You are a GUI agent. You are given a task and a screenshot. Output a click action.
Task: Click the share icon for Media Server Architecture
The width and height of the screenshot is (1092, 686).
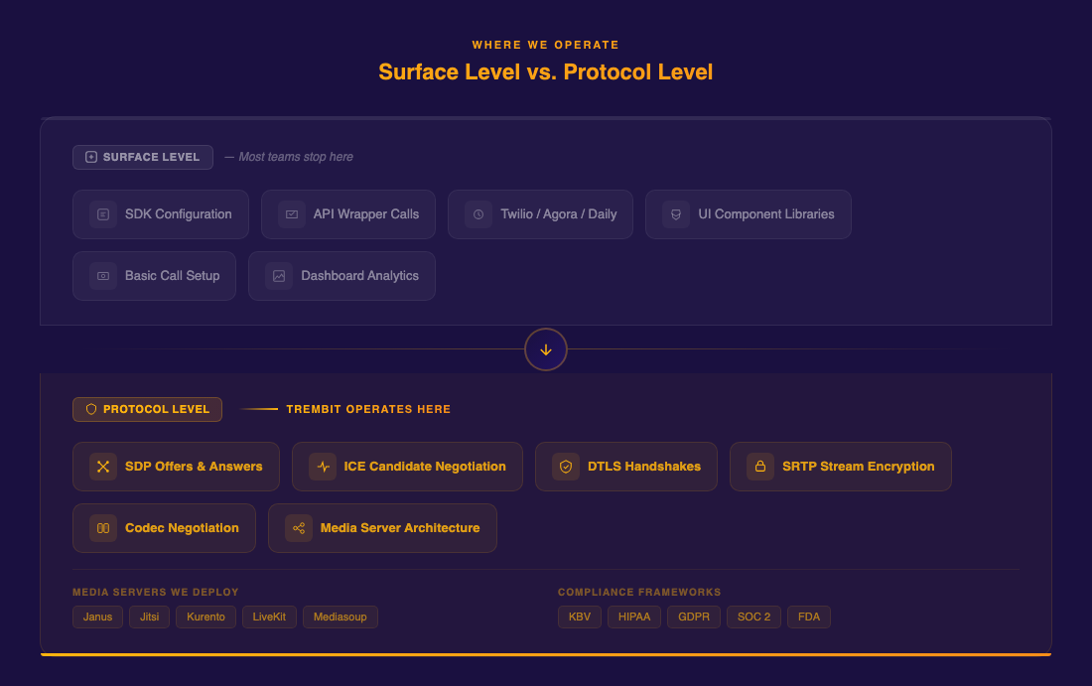tap(299, 528)
